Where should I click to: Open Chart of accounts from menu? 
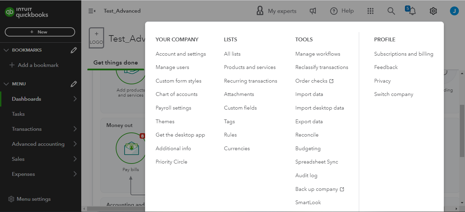click(x=177, y=94)
